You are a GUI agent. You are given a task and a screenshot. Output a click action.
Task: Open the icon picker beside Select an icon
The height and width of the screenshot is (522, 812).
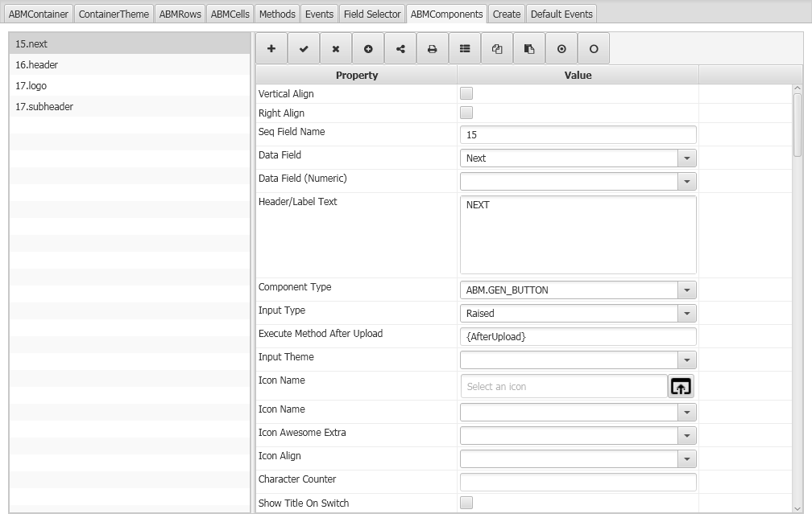pyautogui.click(x=681, y=387)
